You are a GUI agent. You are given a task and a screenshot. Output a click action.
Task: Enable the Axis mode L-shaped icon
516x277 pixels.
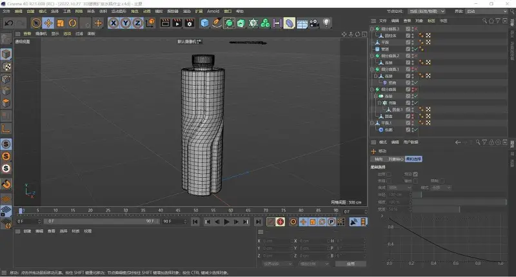tap(6, 128)
